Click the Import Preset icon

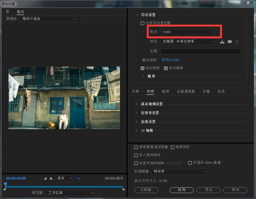(229, 42)
